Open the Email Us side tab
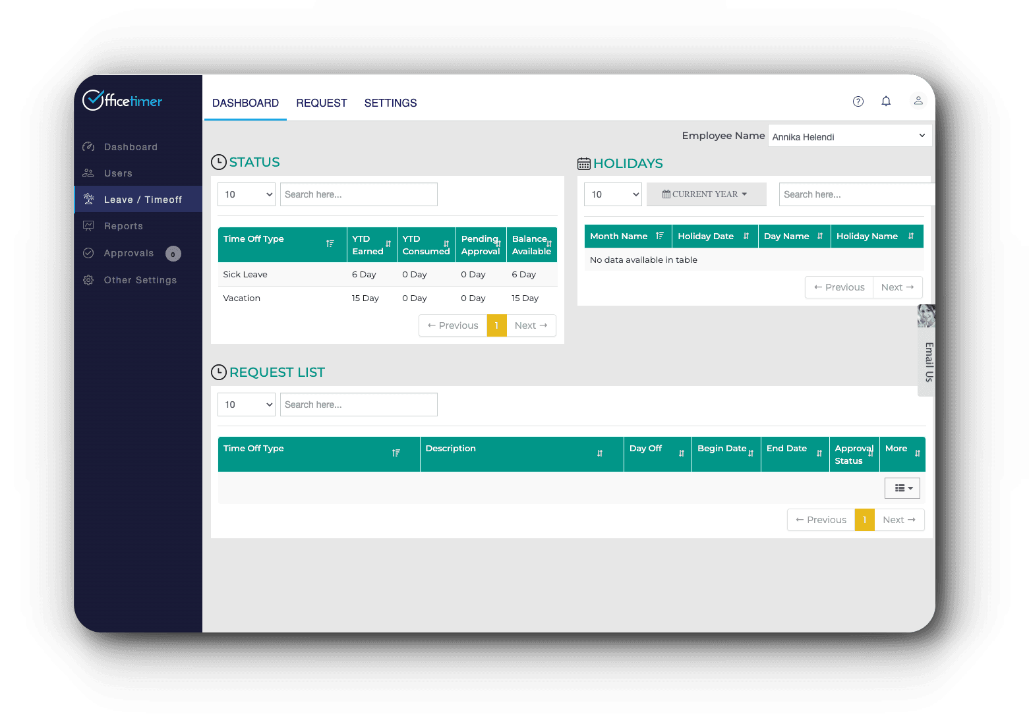This screenshot has height=726, width=1029. click(927, 362)
